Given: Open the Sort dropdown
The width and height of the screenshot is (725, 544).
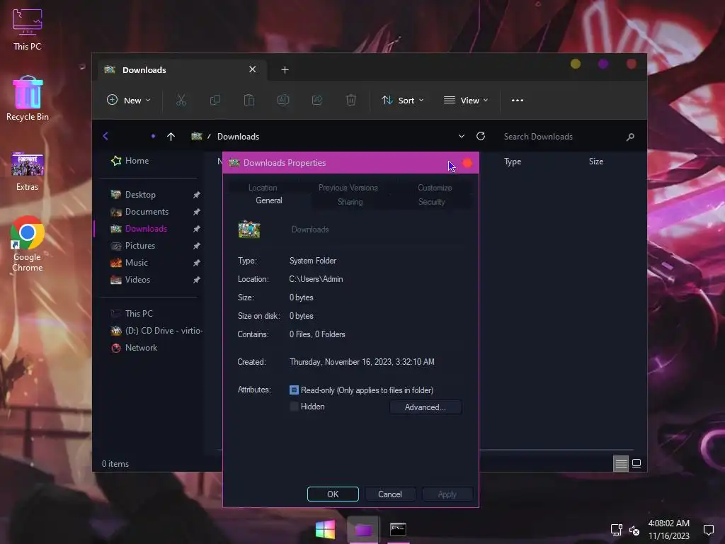Looking at the screenshot, I should tap(402, 100).
